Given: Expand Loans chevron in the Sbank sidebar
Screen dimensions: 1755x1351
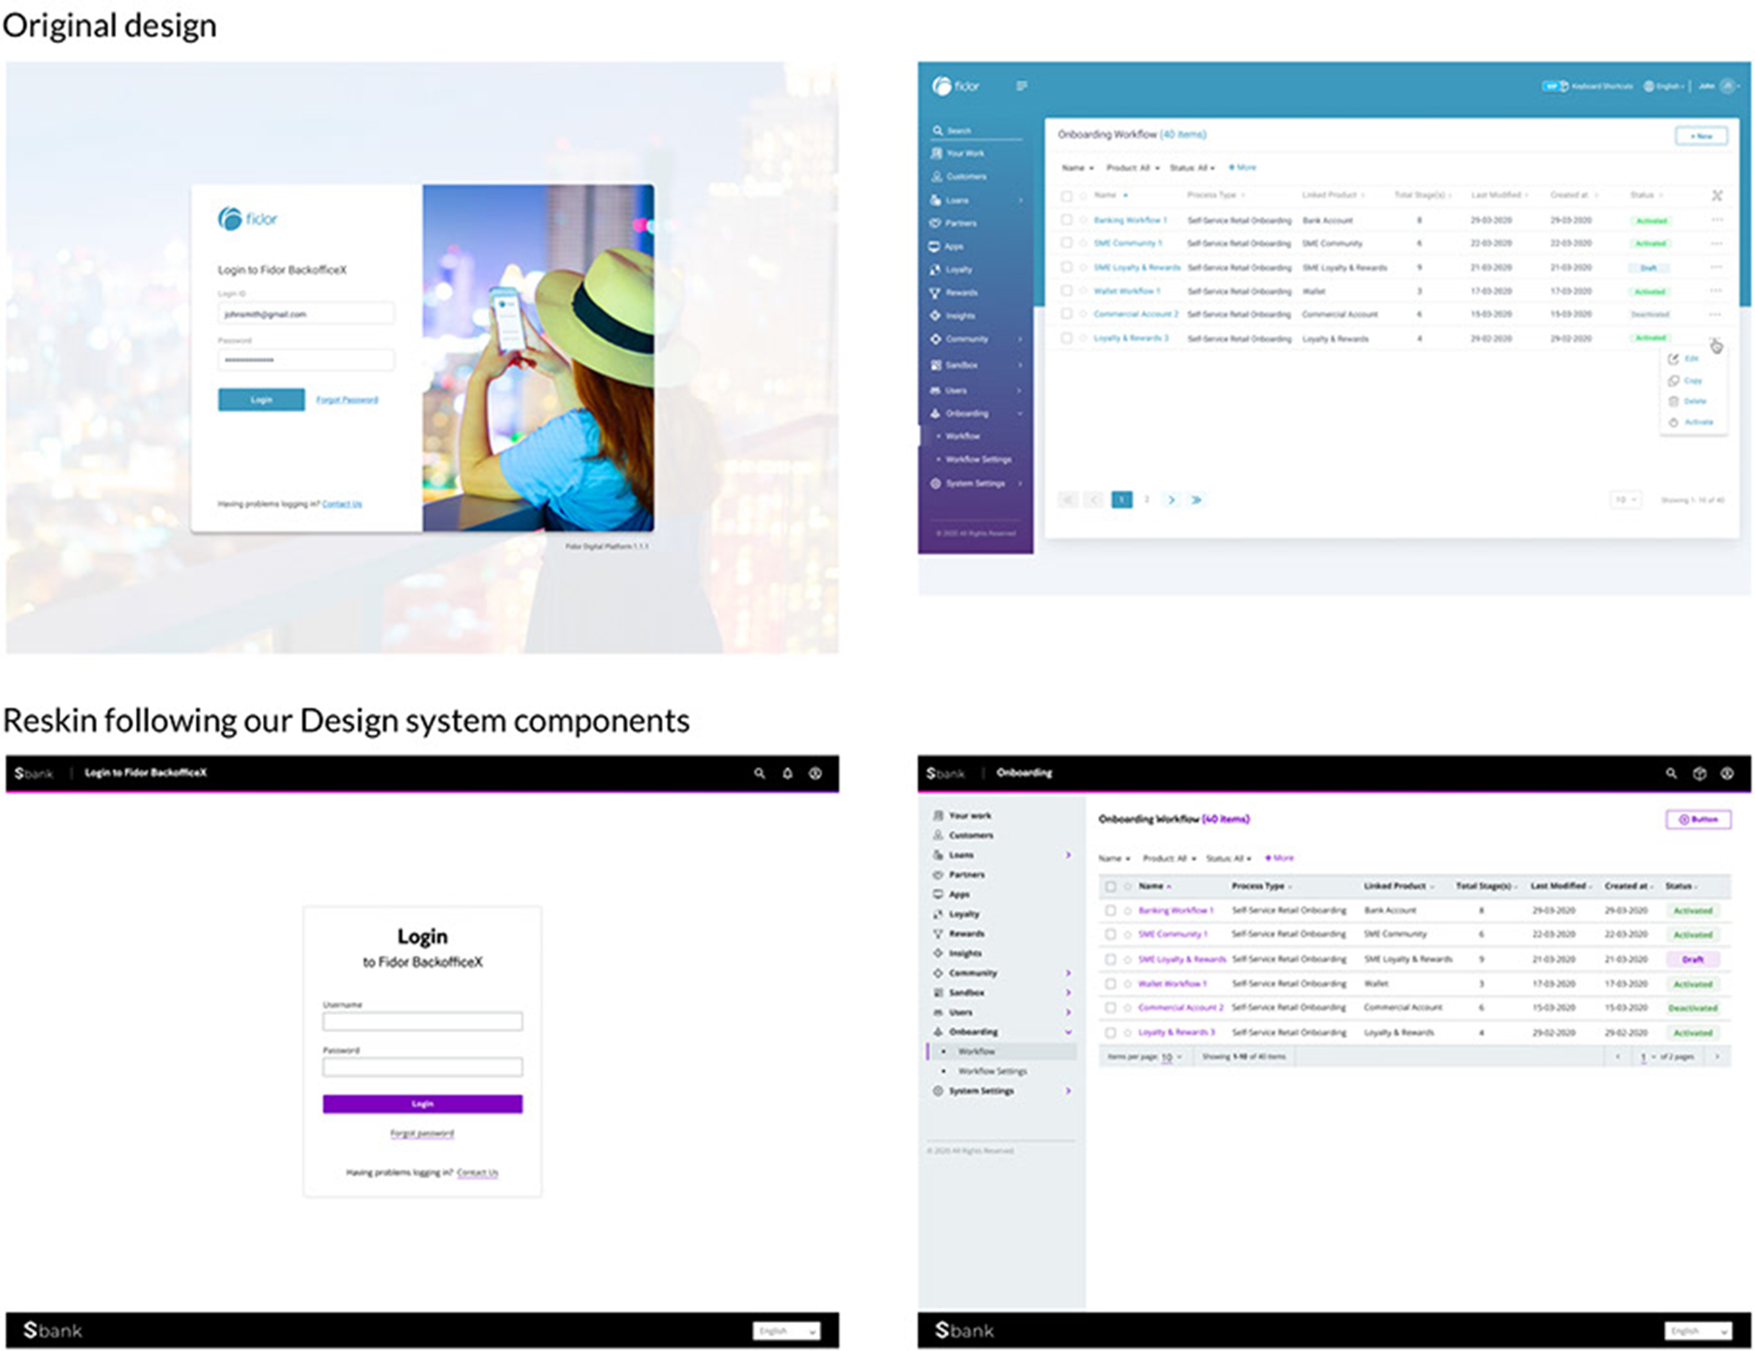Looking at the screenshot, I should click(1068, 855).
